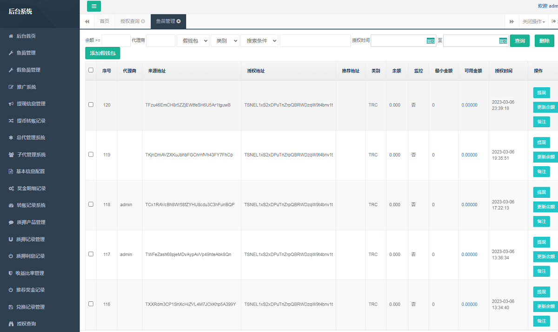Click the tab scroll-left double arrow icon
558x332 pixels.
(x=87, y=21)
